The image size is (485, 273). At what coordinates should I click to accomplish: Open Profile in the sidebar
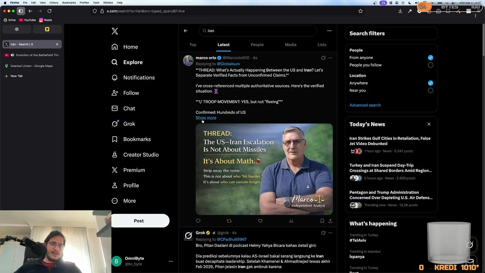[x=125, y=185]
